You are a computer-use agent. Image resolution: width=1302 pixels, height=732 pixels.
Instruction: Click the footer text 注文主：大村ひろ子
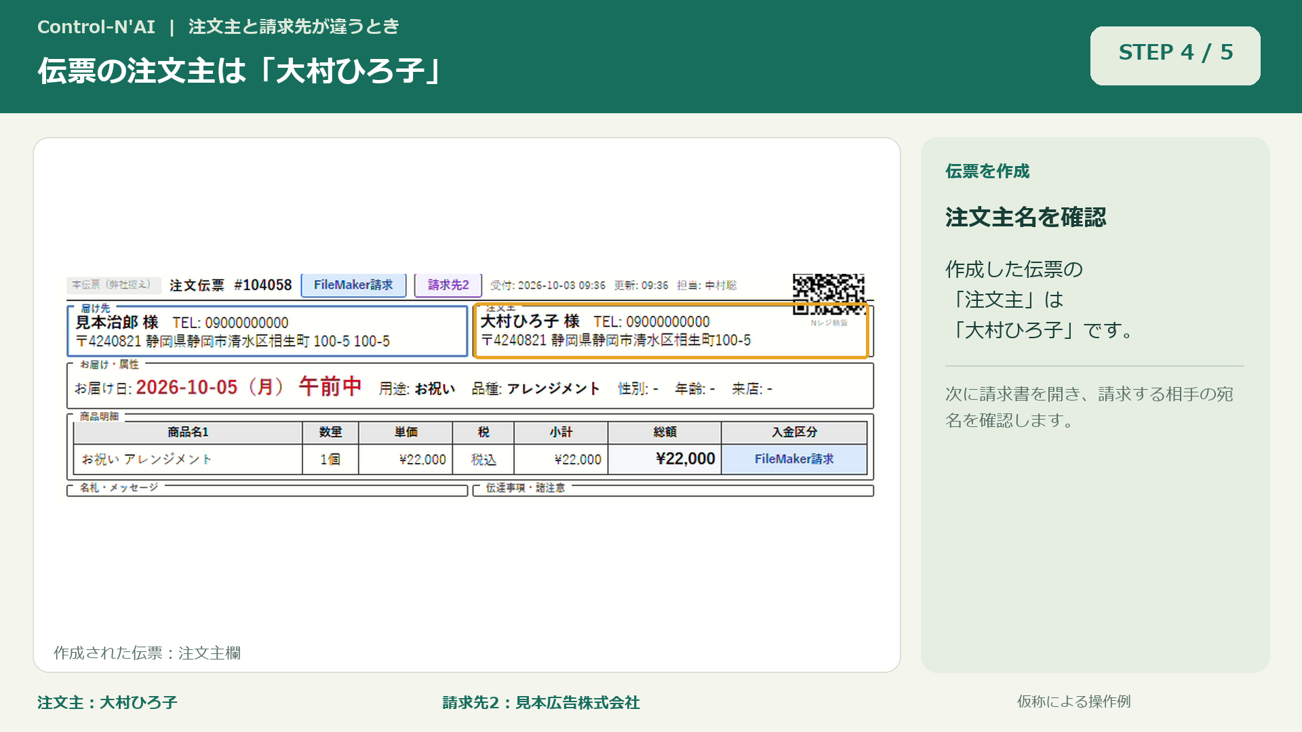pyautogui.click(x=107, y=703)
